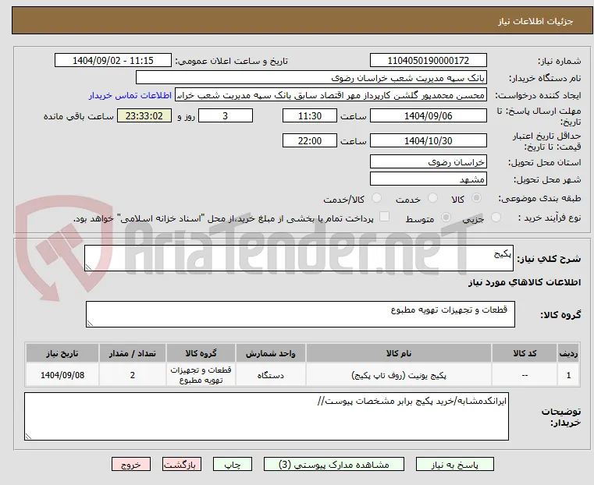This screenshot has height=485, width=594.
Task: Click the خروج exit button
Action: click(131, 464)
